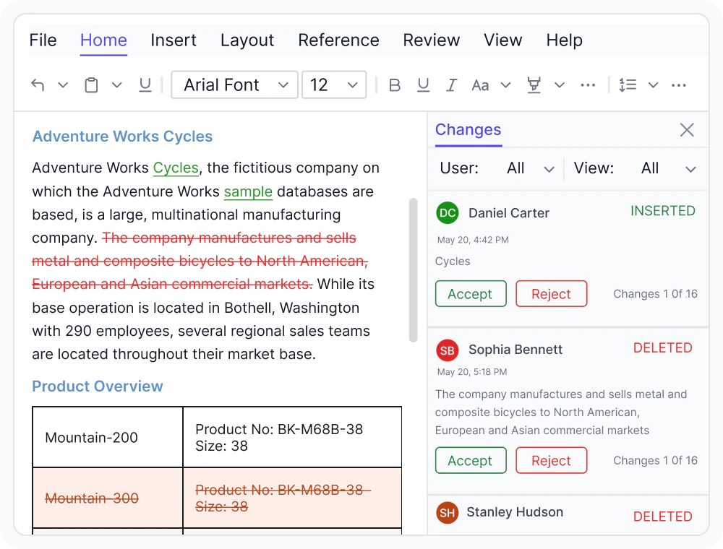Image resolution: width=723 pixels, height=549 pixels.
Task: Open the Arial Font dropdown
Action: (234, 85)
